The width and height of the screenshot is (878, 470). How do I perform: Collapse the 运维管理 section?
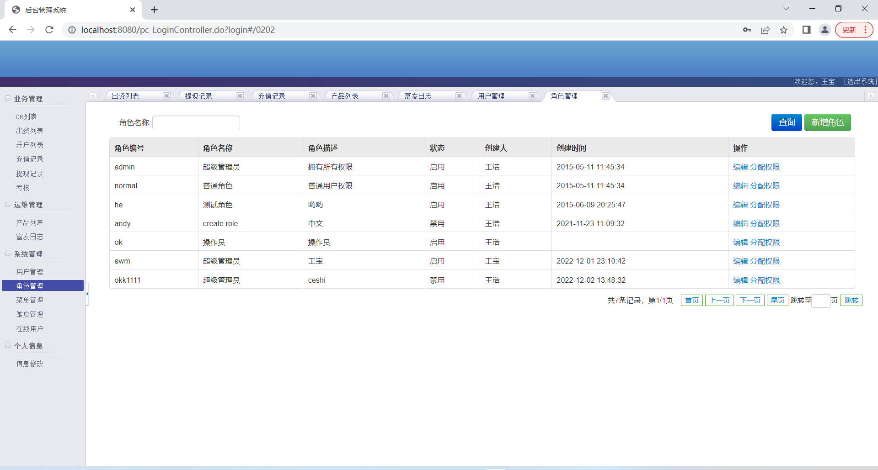[x=8, y=205]
